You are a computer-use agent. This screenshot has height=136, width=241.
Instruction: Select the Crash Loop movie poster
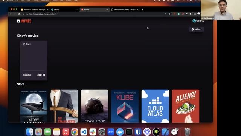[95, 106]
